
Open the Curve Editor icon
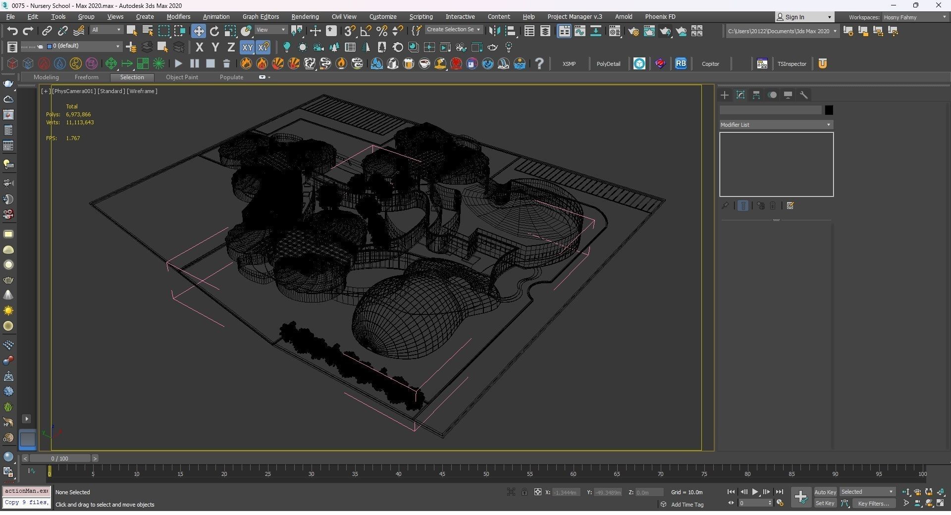click(x=580, y=31)
